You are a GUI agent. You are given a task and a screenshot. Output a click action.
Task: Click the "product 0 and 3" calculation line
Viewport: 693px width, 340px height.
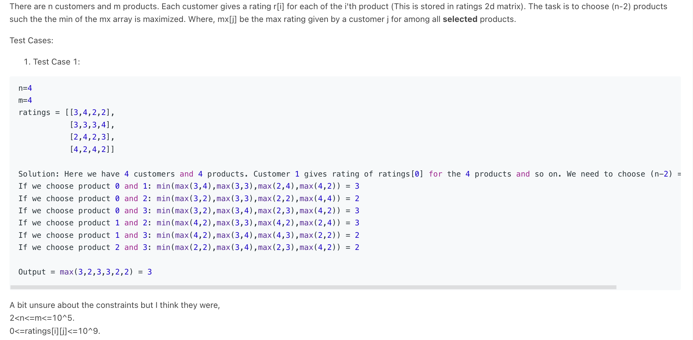[189, 211]
